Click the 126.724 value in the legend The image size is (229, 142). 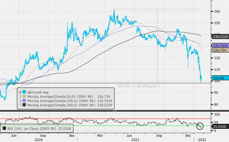[x=104, y=97]
